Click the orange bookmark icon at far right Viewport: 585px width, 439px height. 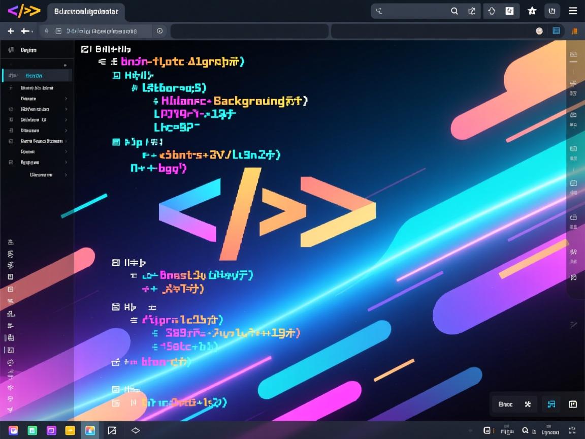(574, 31)
